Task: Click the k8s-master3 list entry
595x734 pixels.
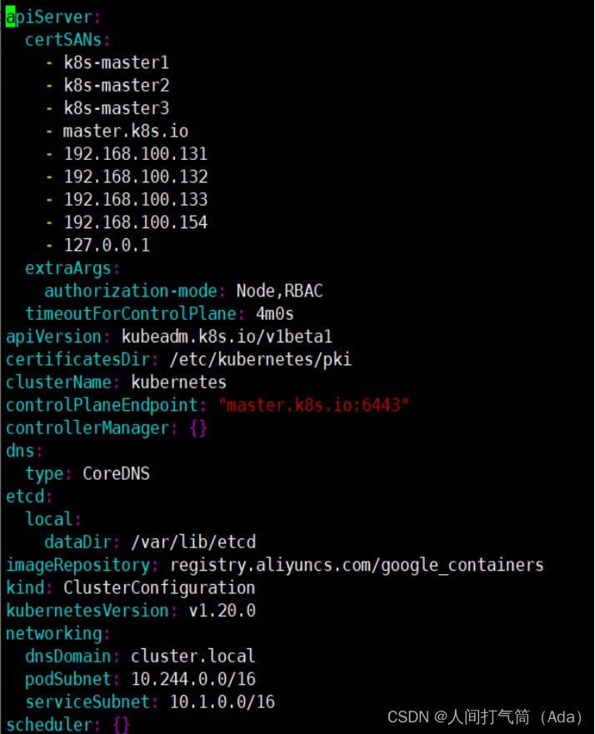Action: click(116, 108)
